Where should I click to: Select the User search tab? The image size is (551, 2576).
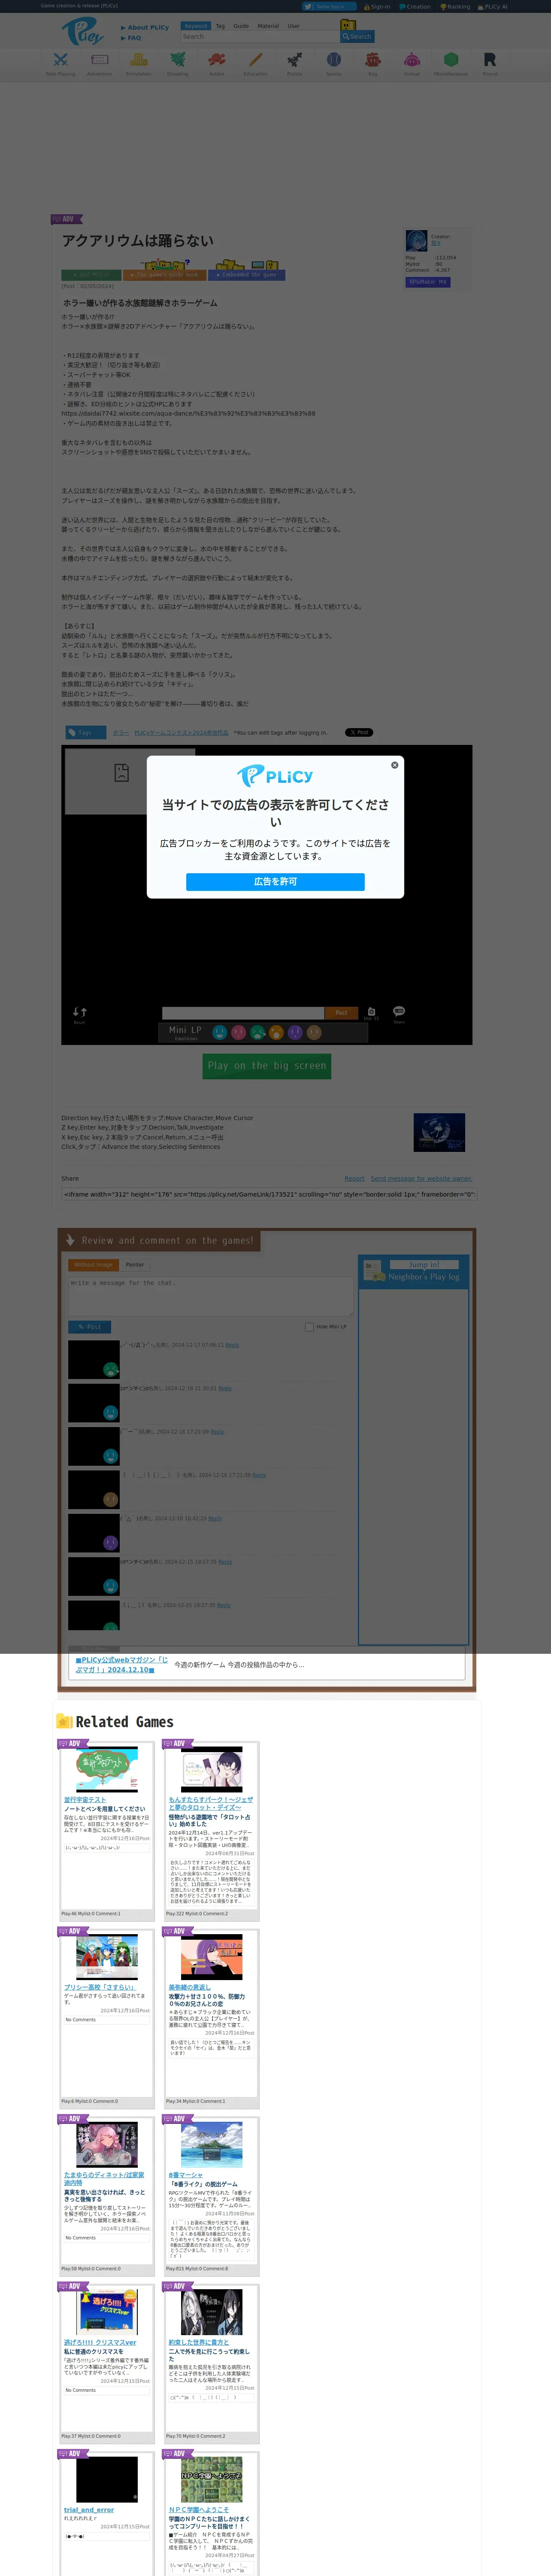coord(293,27)
